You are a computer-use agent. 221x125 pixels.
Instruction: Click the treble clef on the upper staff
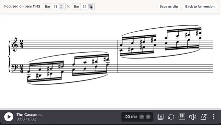pos(15,44)
